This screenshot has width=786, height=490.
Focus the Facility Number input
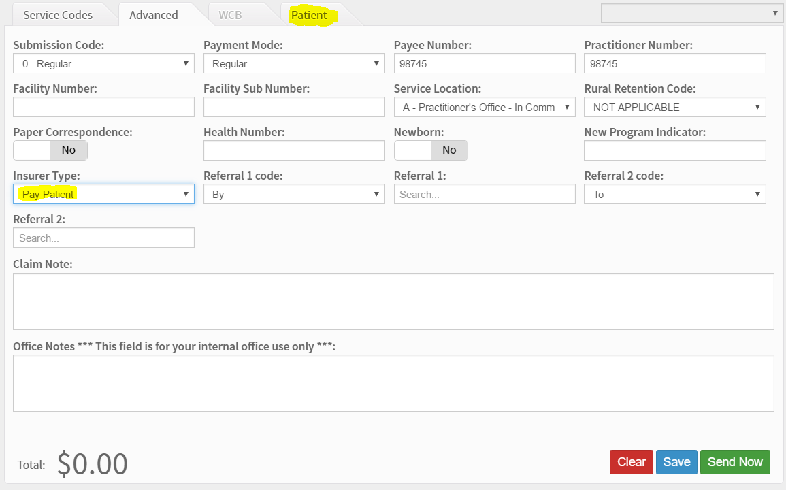tap(103, 107)
